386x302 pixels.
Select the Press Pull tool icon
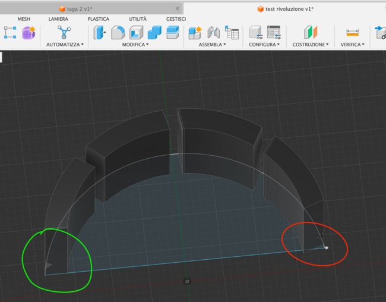click(100, 32)
